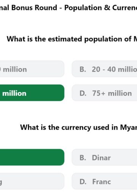Click the green selected currency answer
Viewport: 137px width, 192px height.
click(x=32, y=157)
